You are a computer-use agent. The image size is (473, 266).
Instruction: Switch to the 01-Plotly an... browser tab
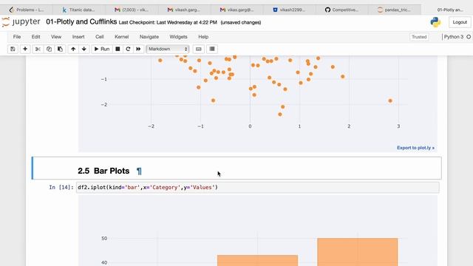click(447, 10)
